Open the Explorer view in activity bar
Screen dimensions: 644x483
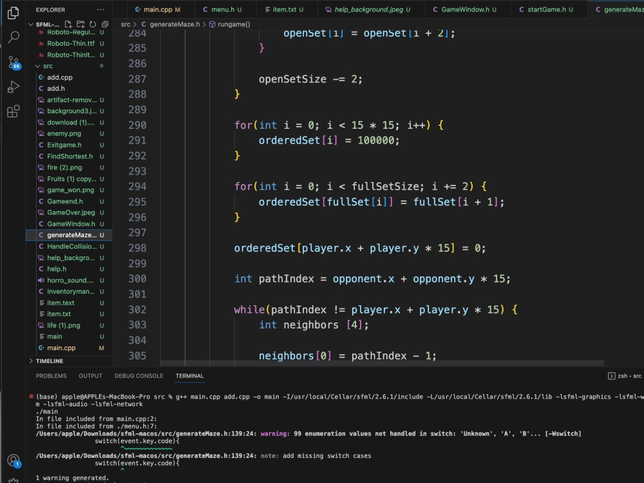(x=13, y=13)
